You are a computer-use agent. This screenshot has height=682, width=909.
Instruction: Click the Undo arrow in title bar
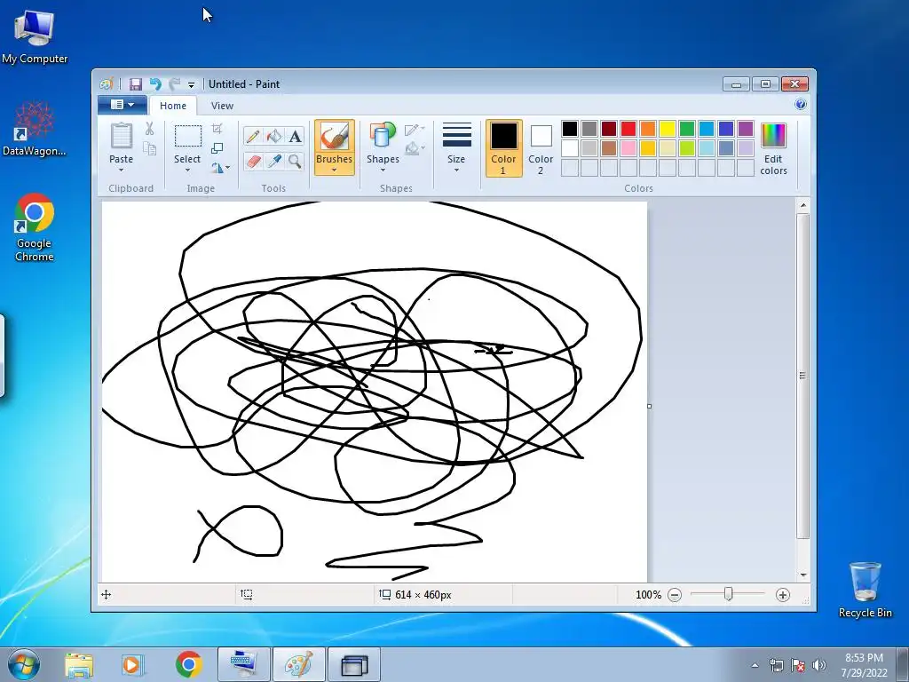154,84
